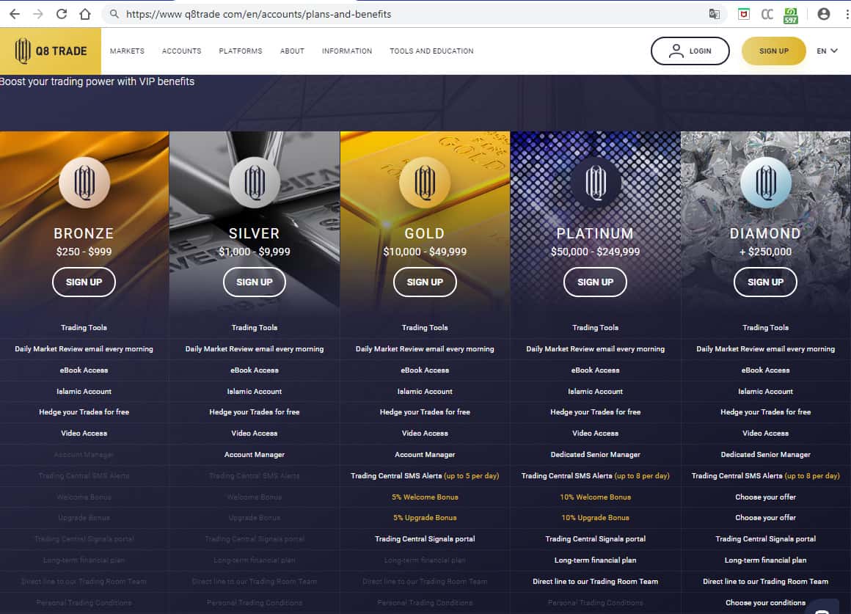
Task: Click the green extension icon showing 597
Action: point(791,15)
